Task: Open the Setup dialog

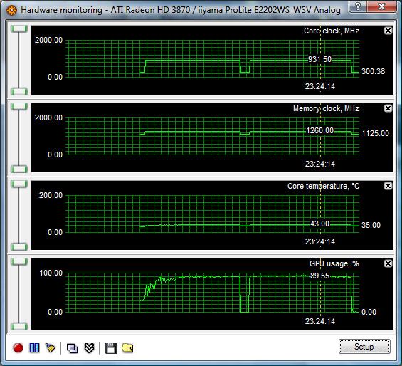Action: (x=364, y=347)
